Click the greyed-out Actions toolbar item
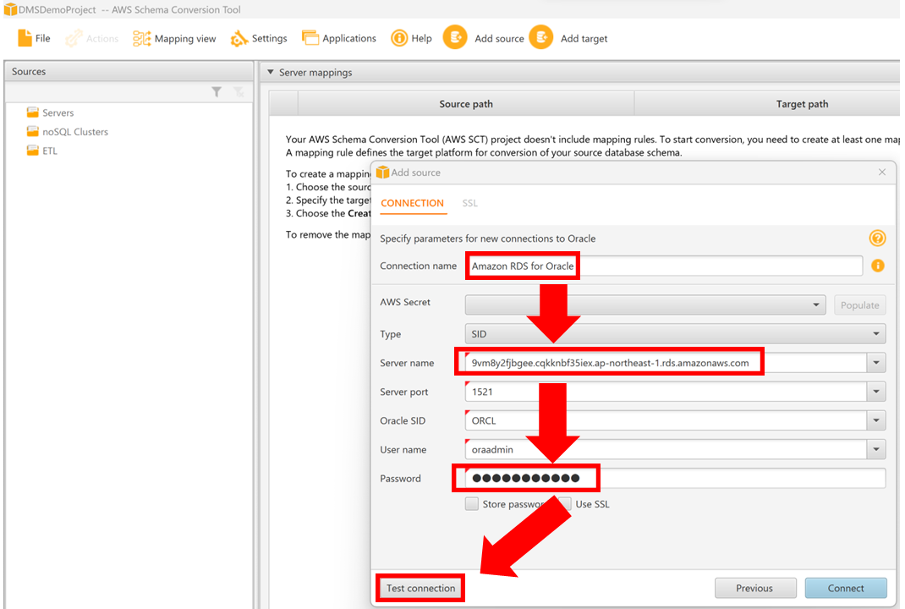 click(x=92, y=39)
